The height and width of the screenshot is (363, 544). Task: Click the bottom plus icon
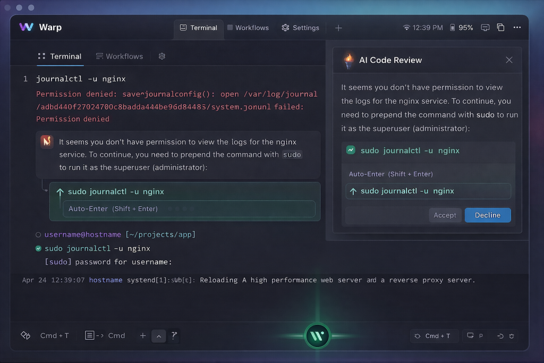tap(142, 335)
